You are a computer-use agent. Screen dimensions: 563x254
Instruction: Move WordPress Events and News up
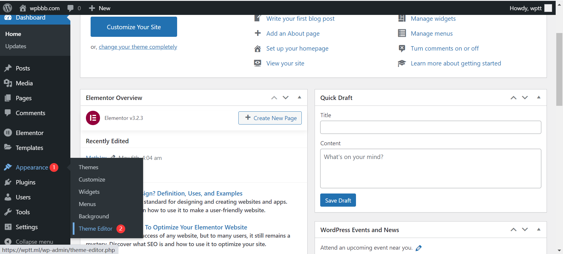click(x=513, y=230)
